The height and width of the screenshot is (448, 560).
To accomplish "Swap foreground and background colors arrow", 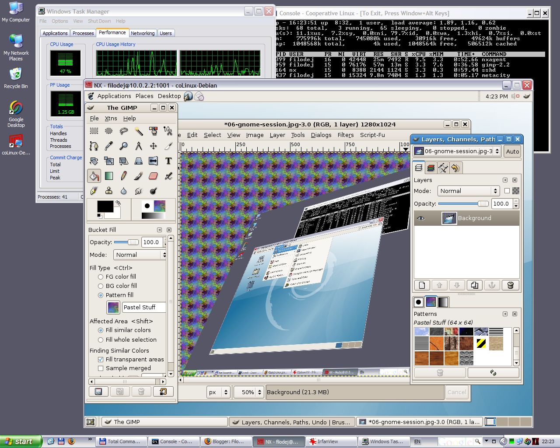I will (x=118, y=203).
